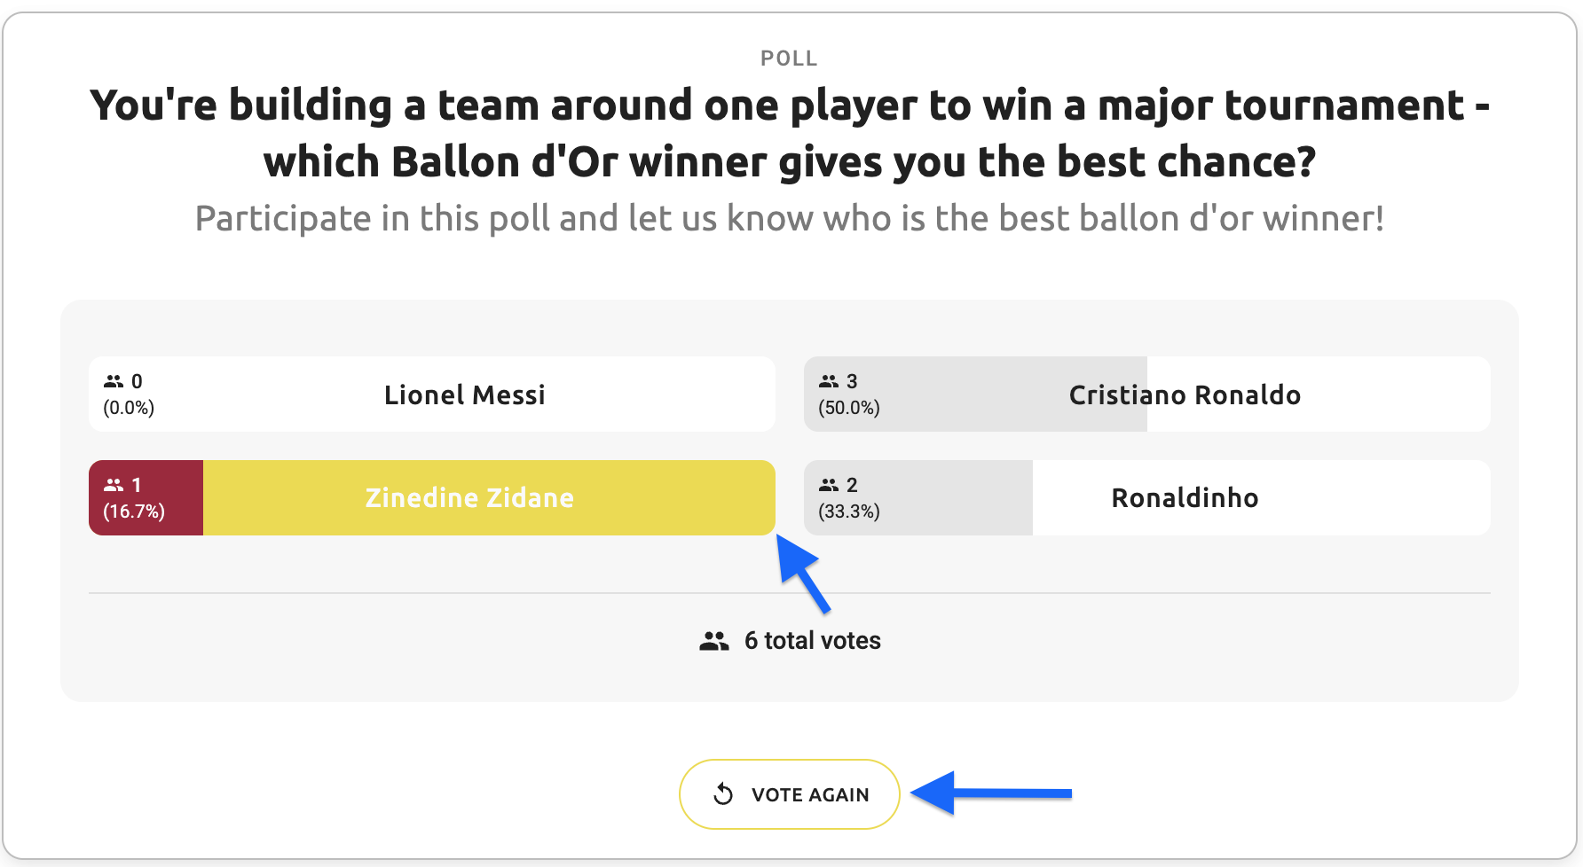1583x867 pixels.
Task: Choose Cristiano Ronaldo as your answer
Action: 1184,394
